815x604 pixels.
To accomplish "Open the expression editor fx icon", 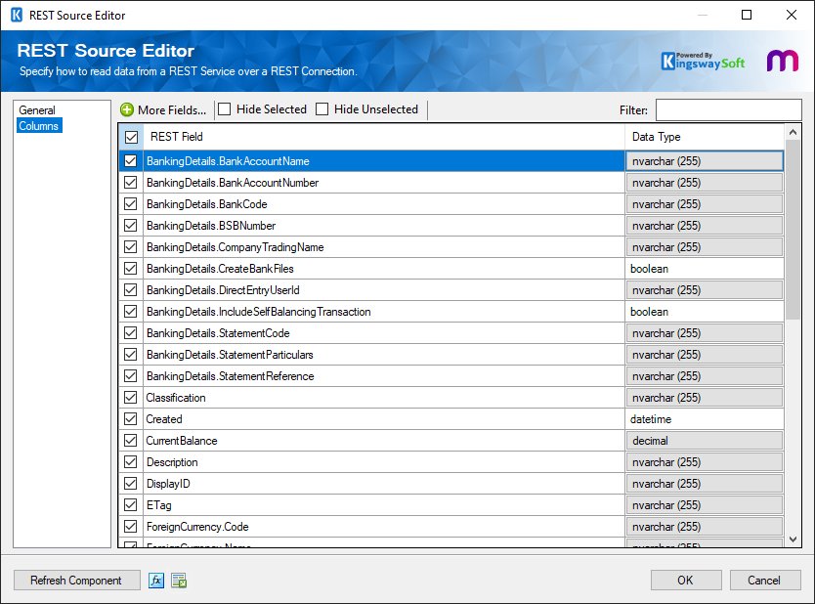I will pyautogui.click(x=156, y=581).
